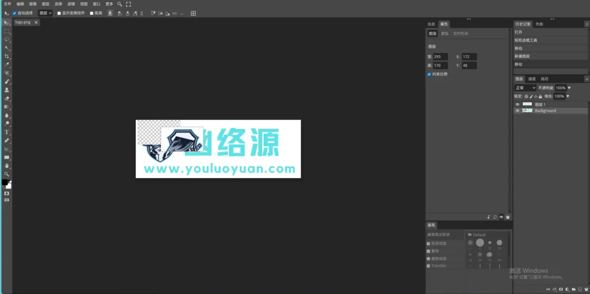Toggle lock transparent pixels icon
Viewport: 590px width, 294px height.
click(527, 97)
